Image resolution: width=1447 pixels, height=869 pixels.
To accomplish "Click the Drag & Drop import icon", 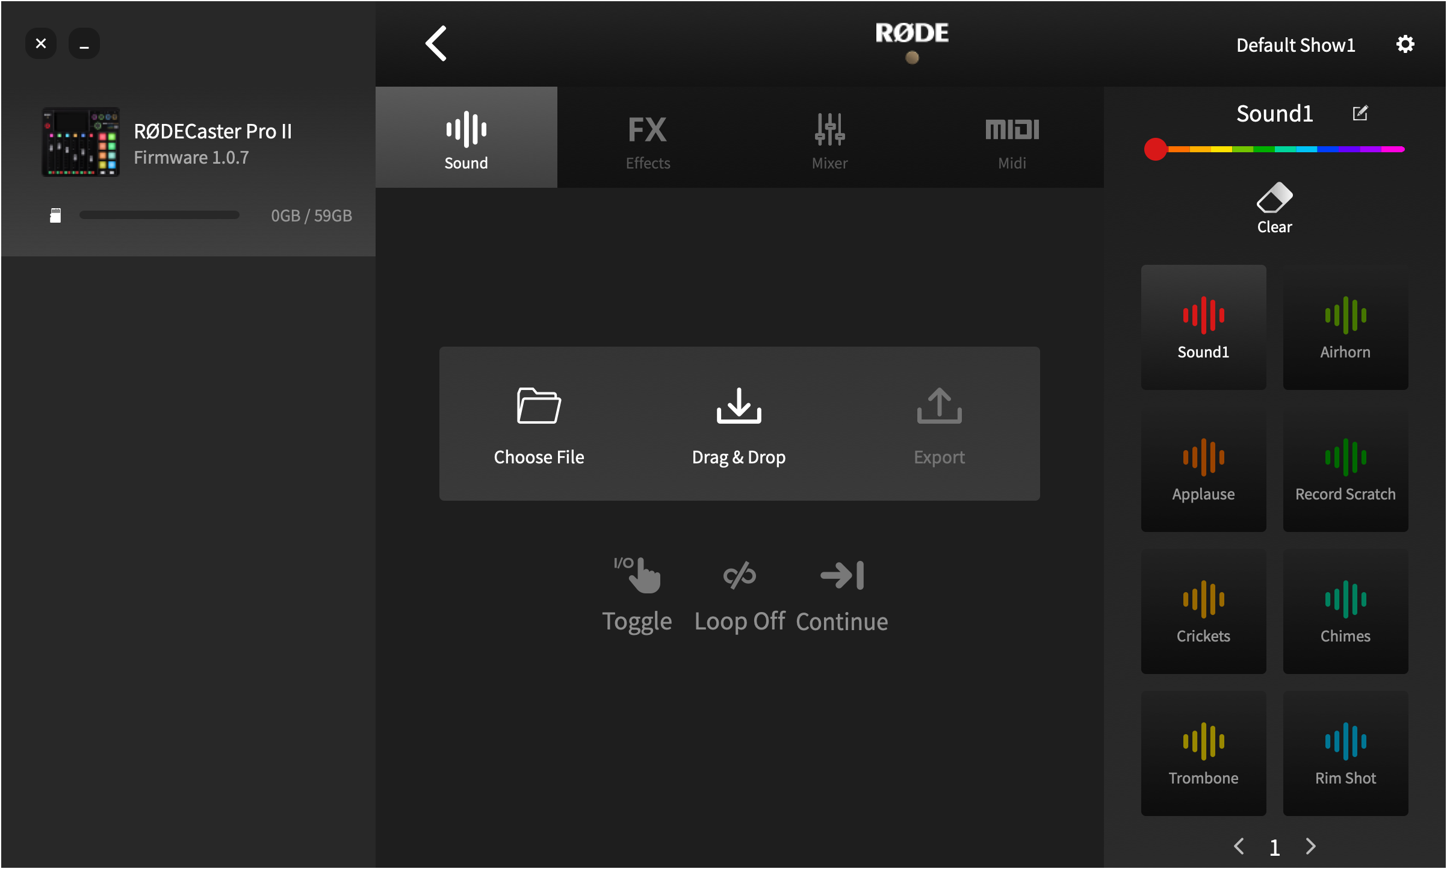I will [739, 406].
